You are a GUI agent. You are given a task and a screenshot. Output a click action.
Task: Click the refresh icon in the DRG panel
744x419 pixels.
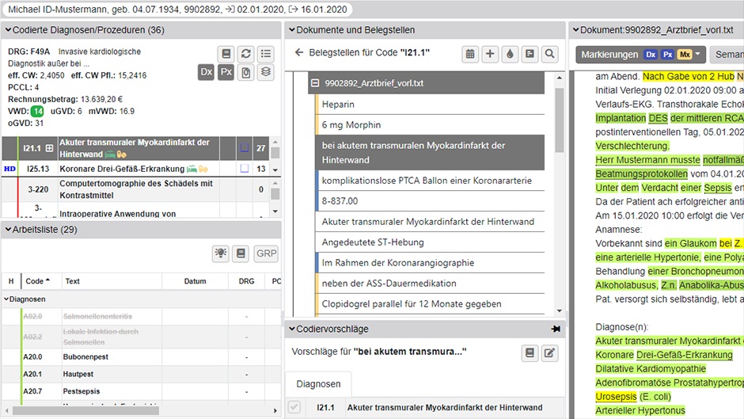pos(246,54)
